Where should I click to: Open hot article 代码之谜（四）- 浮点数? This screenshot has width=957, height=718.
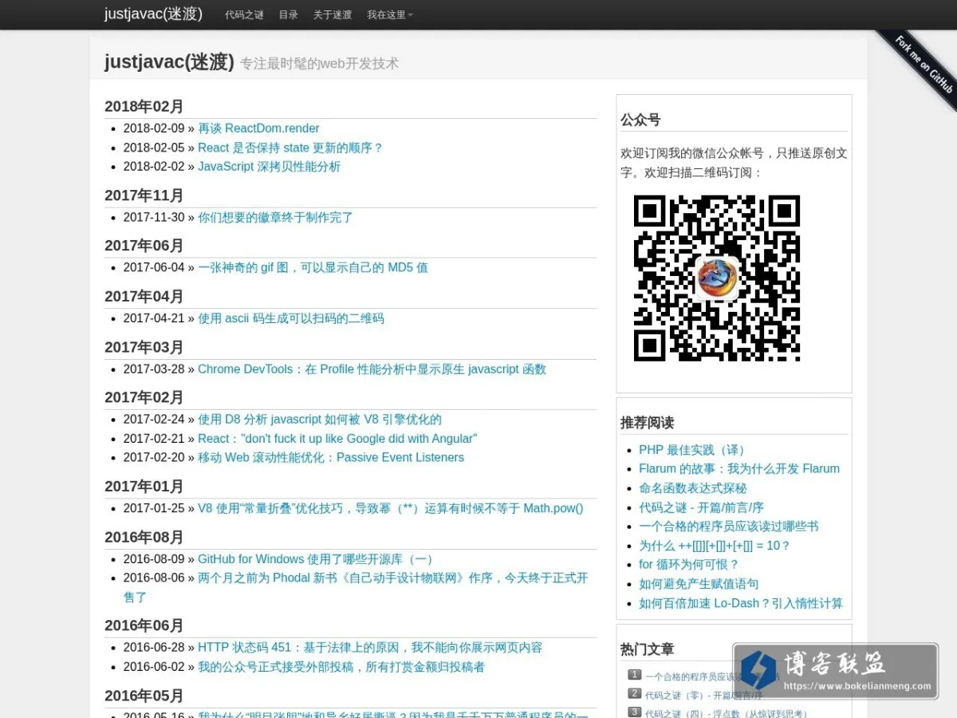click(727, 714)
